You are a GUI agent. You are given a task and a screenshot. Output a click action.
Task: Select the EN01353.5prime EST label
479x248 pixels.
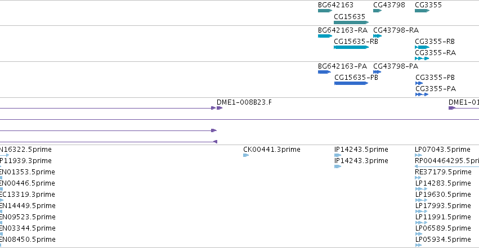28,172
